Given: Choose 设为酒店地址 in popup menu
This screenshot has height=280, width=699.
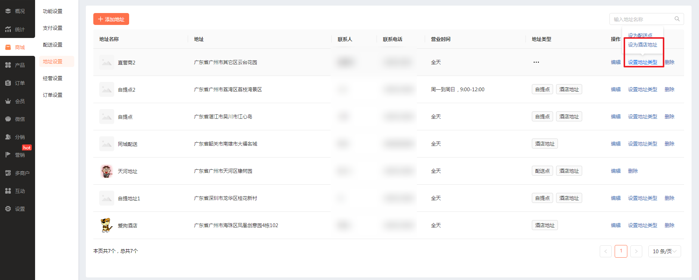Looking at the screenshot, I should [x=643, y=45].
